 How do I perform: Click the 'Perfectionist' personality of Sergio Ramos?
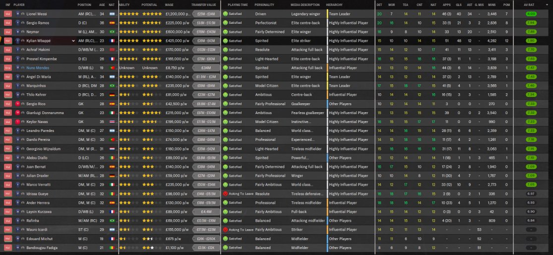pos(266,23)
